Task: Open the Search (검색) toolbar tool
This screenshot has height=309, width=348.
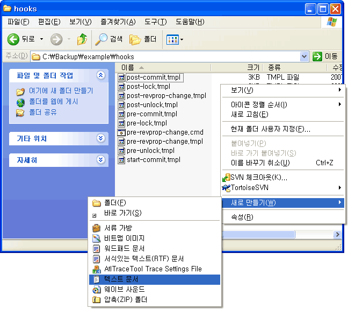Action: (x=109, y=39)
